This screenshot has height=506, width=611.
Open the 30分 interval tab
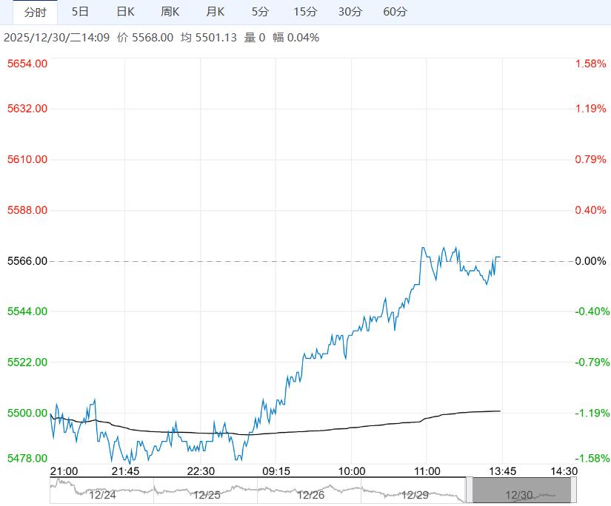pos(350,12)
